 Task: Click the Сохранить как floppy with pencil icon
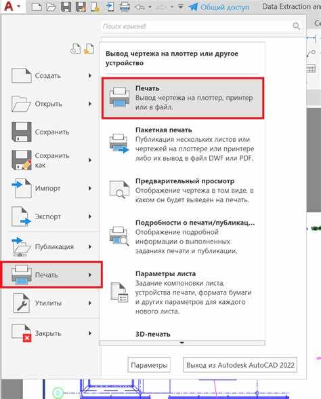(x=22, y=160)
